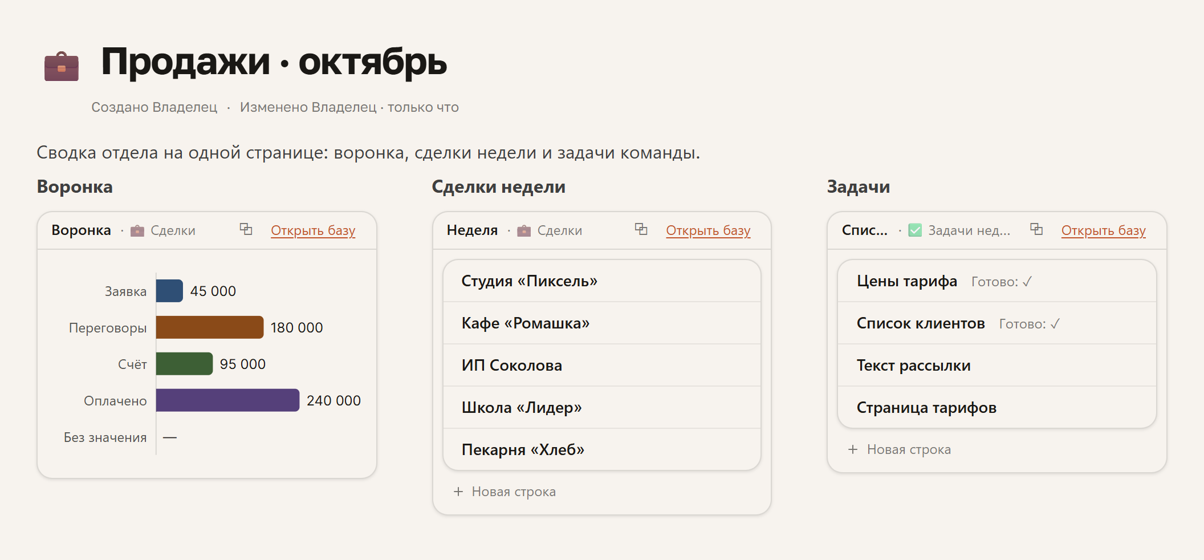Click the Сделки source label in the Воронка header
Image resolution: width=1204 pixels, height=560 pixels.
[173, 230]
